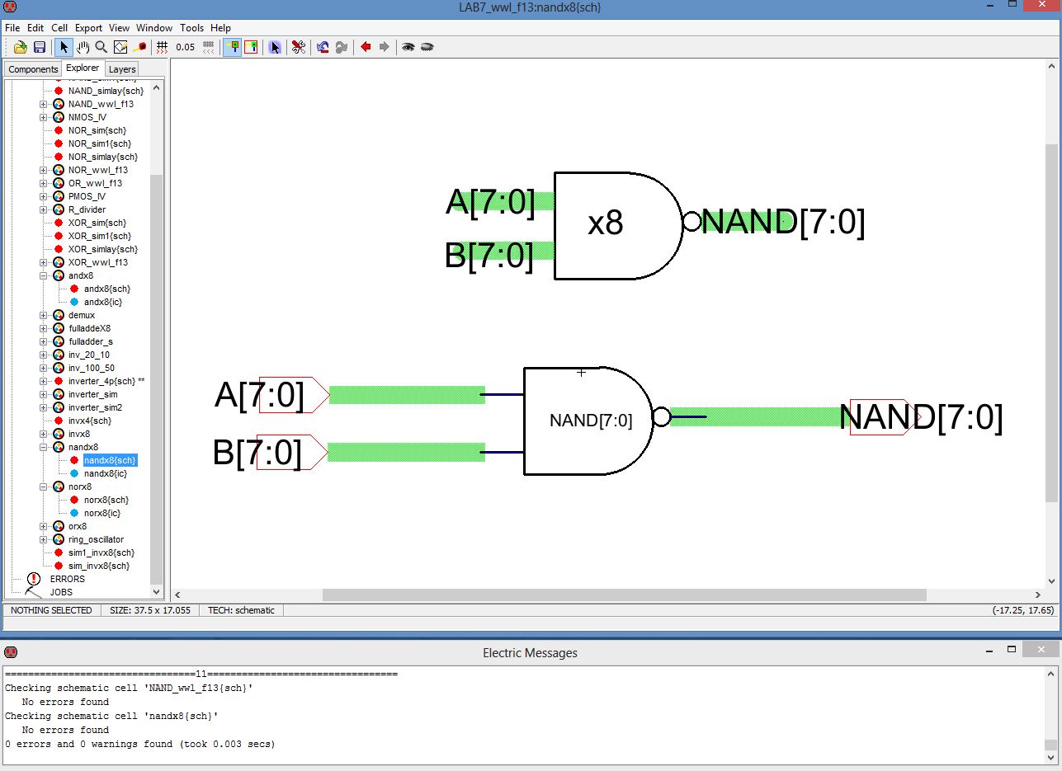The image size is (1062, 771).
Task: Choose the Zoom magnifier tool
Action: click(x=101, y=47)
